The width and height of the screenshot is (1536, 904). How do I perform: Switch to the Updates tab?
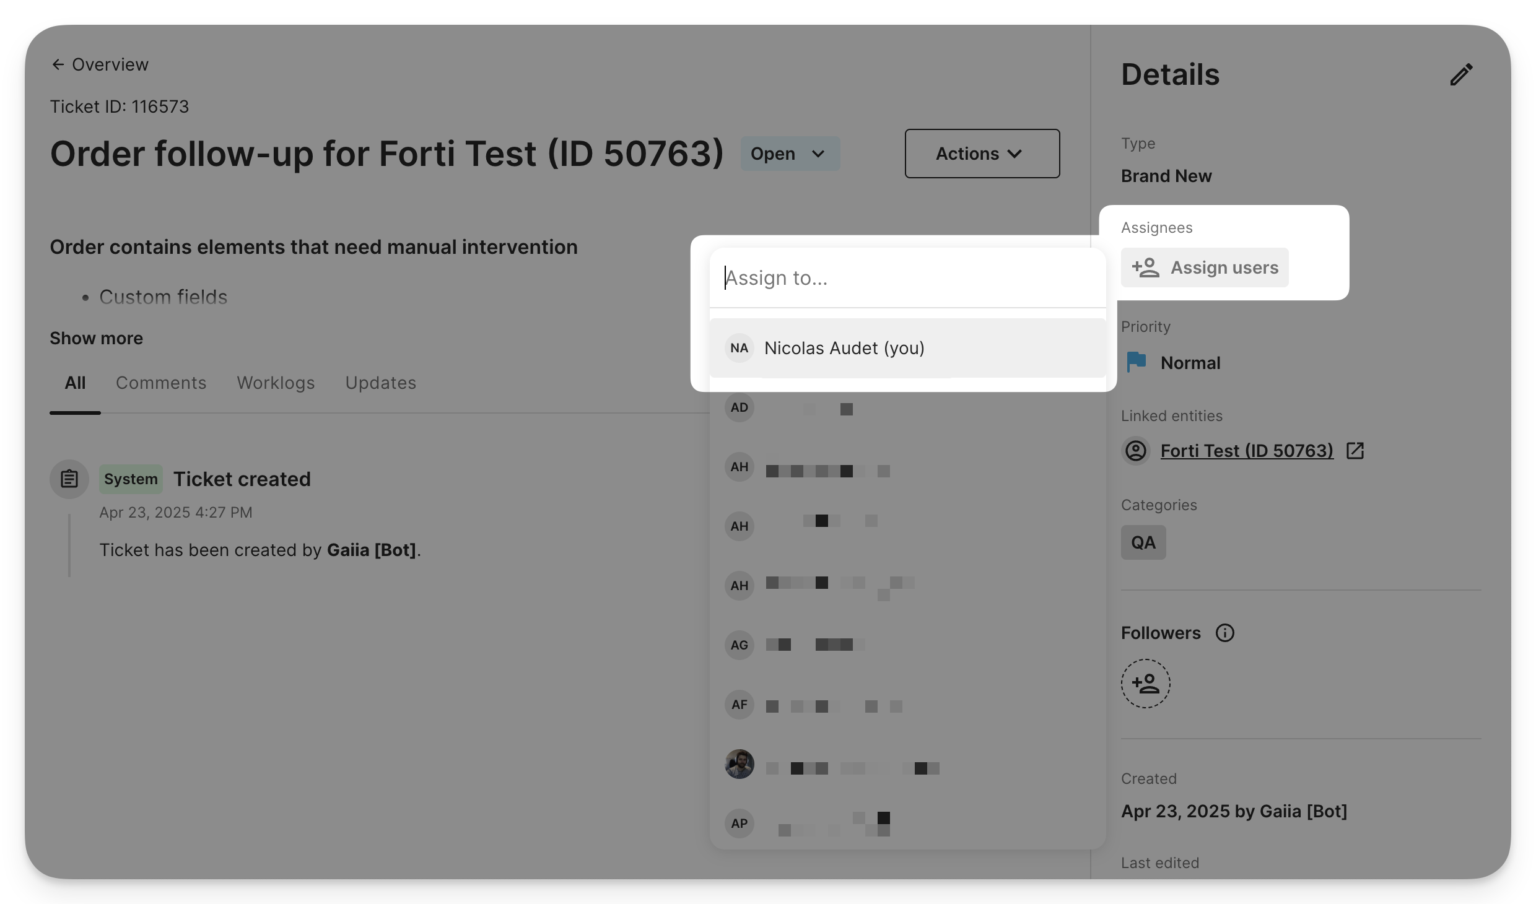pos(380,383)
